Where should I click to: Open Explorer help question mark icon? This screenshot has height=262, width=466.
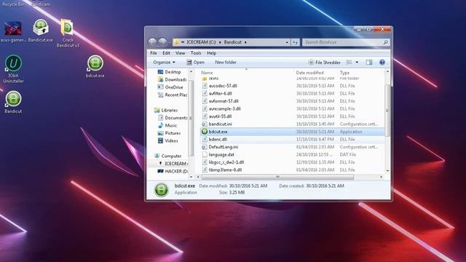pyautogui.click(x=382, y=63)
